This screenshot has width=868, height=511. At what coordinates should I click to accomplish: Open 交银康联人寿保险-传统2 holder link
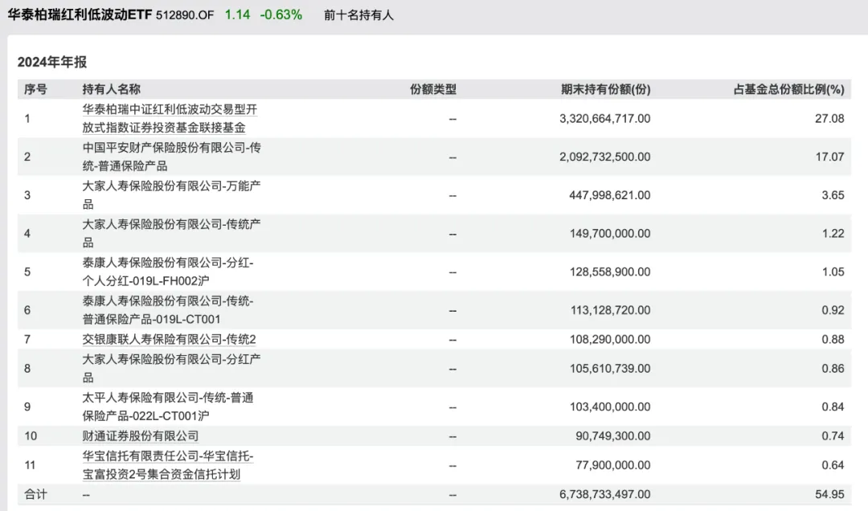[x=169, y=339]
